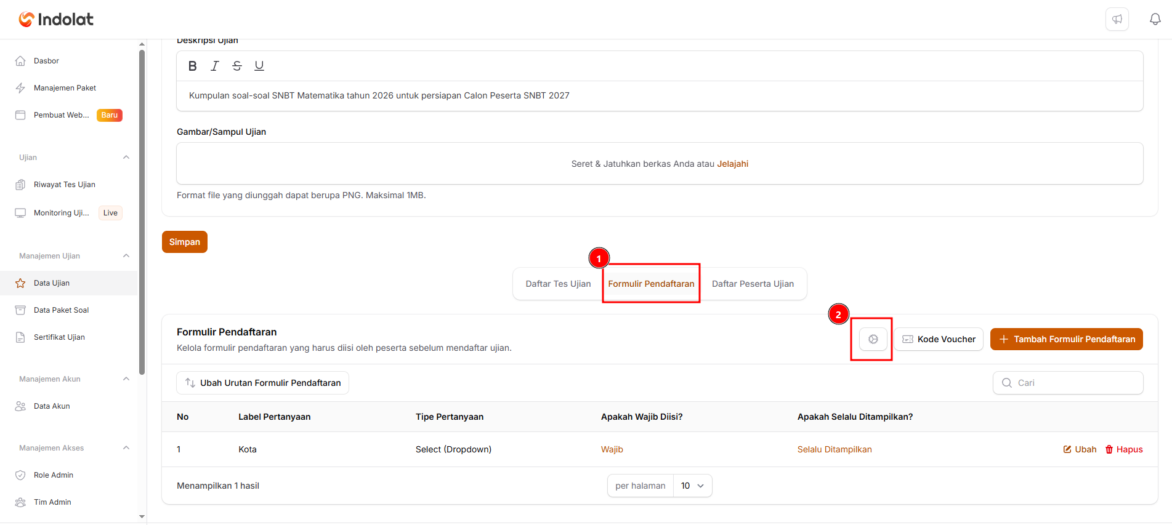Click the Dasbor home icon
Image resolution: width=1172 pixels, height=525 pixels.
(x=20, y=61)
